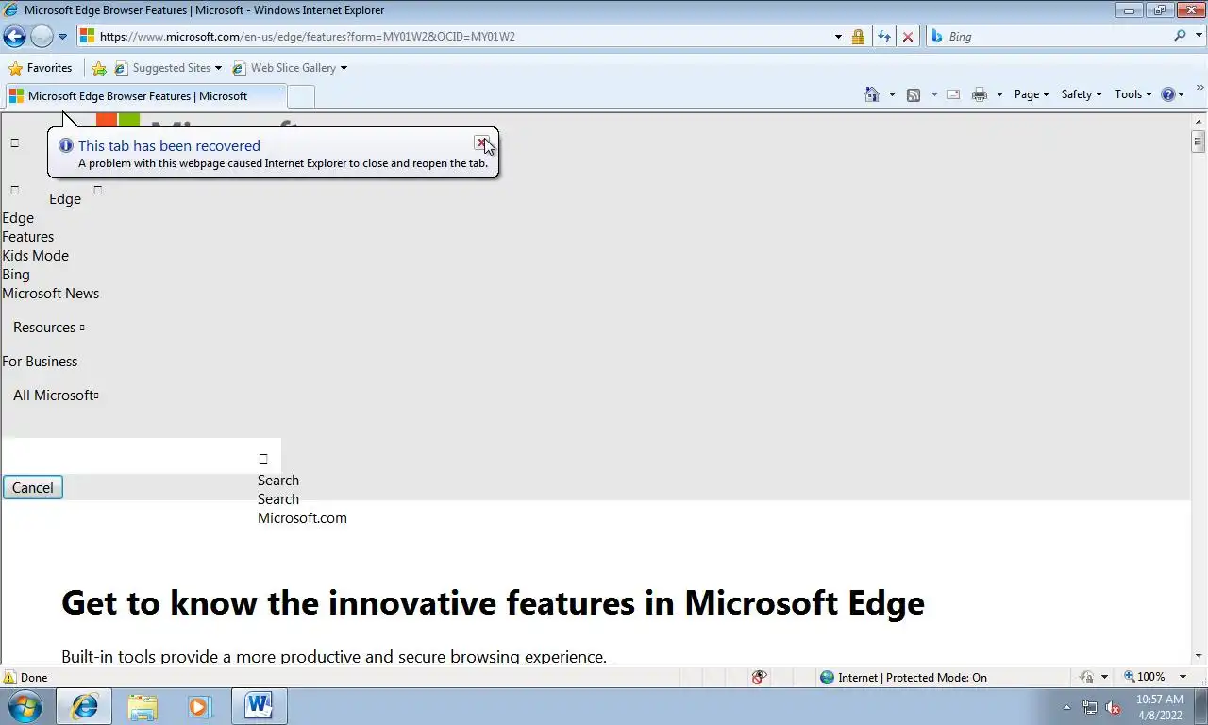Open Windows Explorer folder from taskbar
This screenshot has width=1208, height=725.
tap(143, 706)
